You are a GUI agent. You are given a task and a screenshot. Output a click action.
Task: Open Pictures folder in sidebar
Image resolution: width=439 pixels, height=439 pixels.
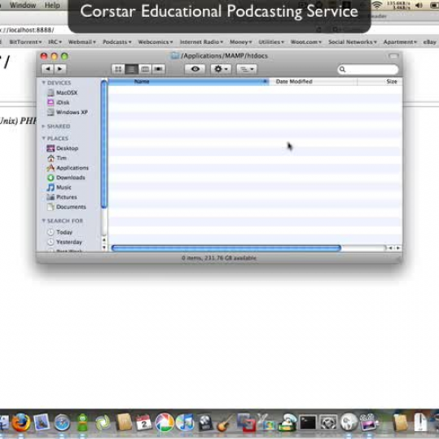click(x=62, y=198)
